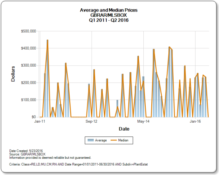
Task: Click the Date axis title
Action: (124, 129)
